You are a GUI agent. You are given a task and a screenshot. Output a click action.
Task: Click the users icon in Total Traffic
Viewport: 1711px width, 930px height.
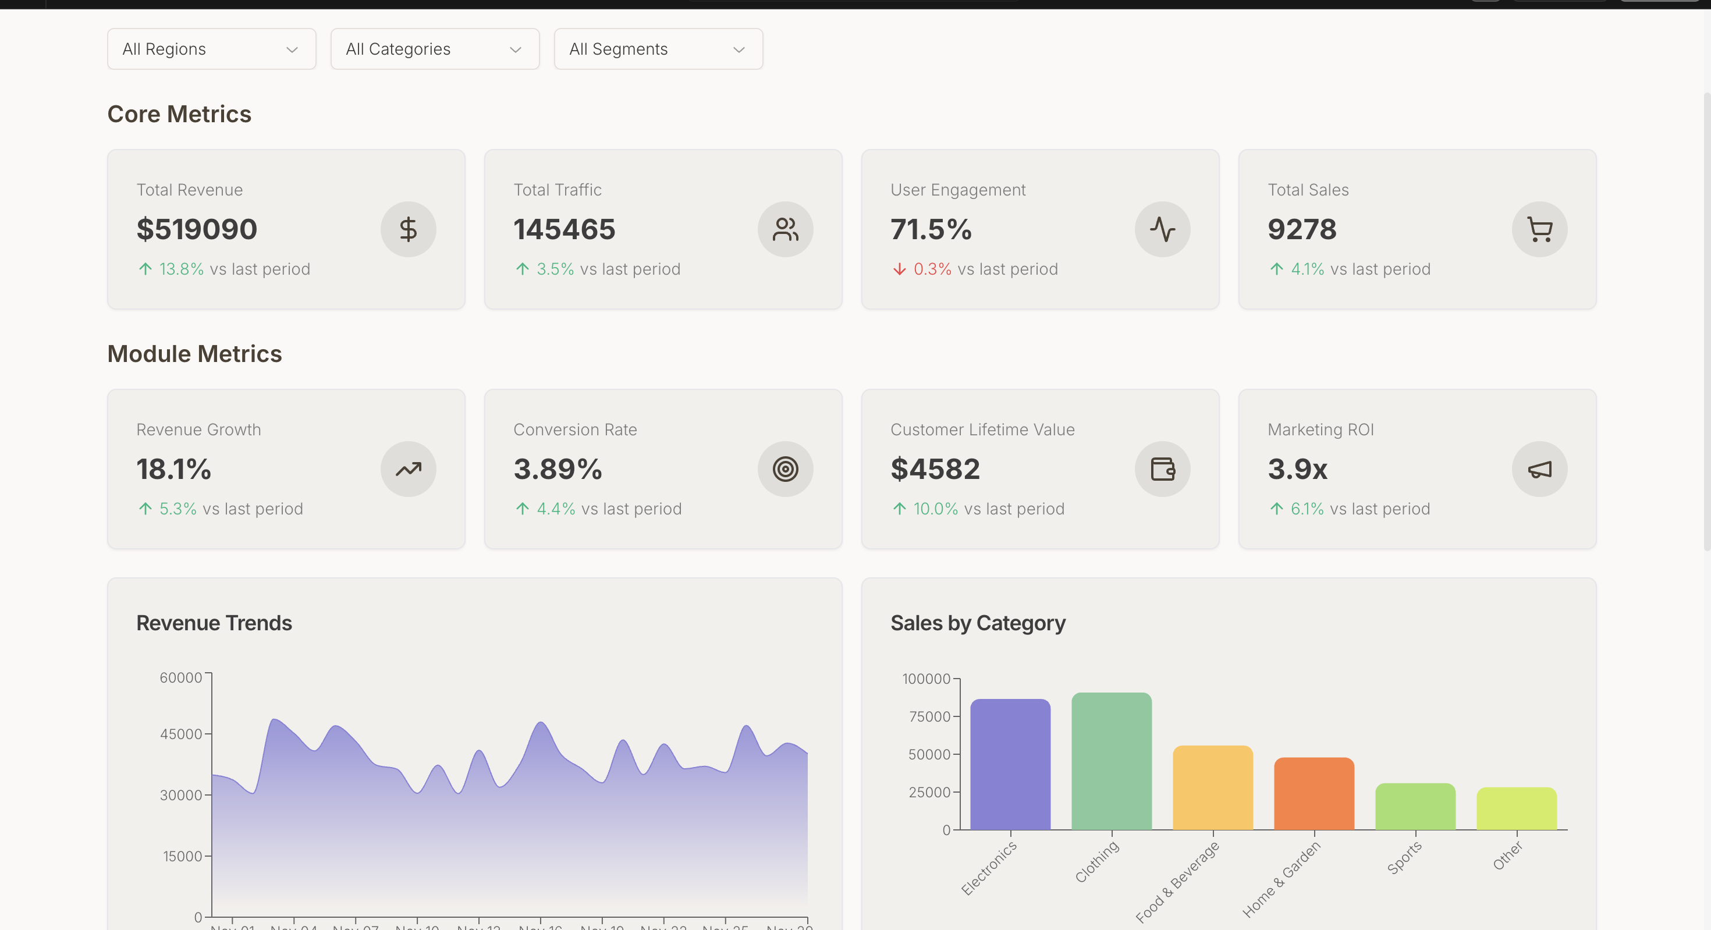(x=785, y=229)
